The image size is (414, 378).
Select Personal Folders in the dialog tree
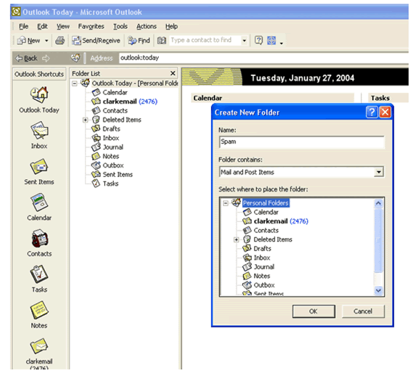click(x=266, y=203)
